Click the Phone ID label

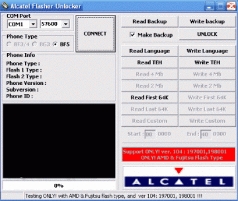pyautogui.click(x=20, y=96)
